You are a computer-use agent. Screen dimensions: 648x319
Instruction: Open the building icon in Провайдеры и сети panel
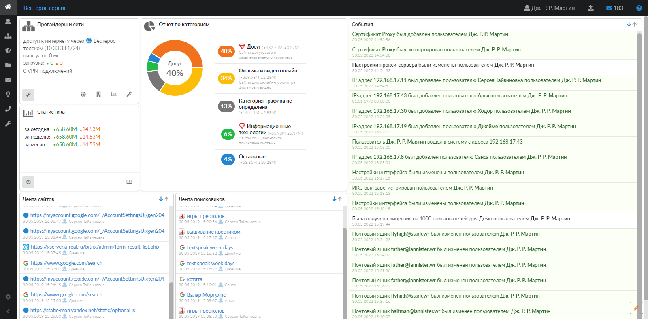pyautogui.click(x=98, y=94)
